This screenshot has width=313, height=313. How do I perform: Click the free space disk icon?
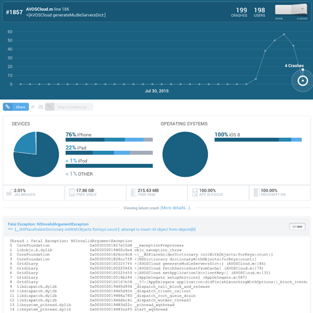[72, 192]
